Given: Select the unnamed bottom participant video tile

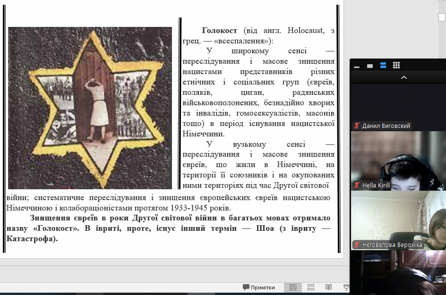Looking at the screenshot, I should pos(398,272).
